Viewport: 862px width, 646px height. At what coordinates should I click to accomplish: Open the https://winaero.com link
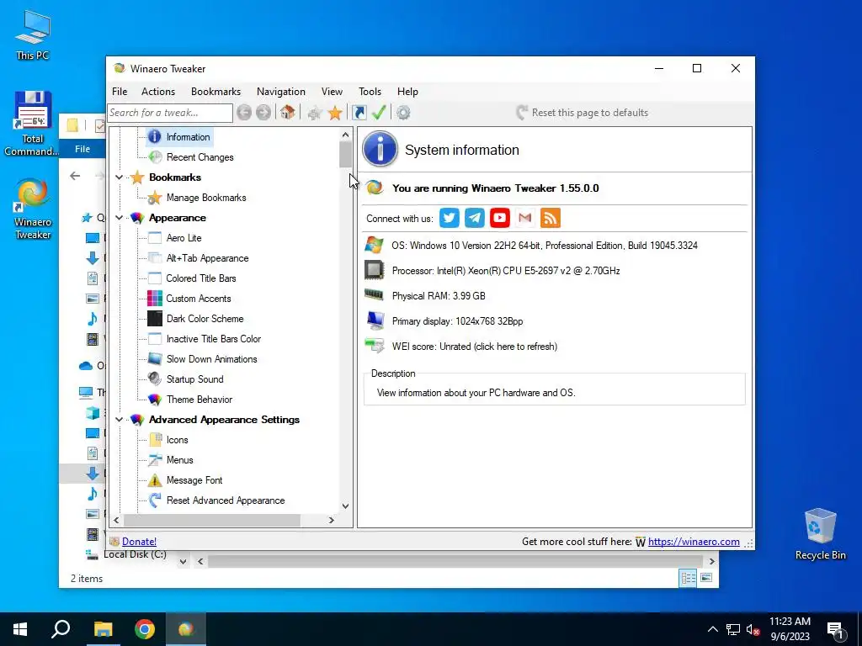[x=694, y=542]
